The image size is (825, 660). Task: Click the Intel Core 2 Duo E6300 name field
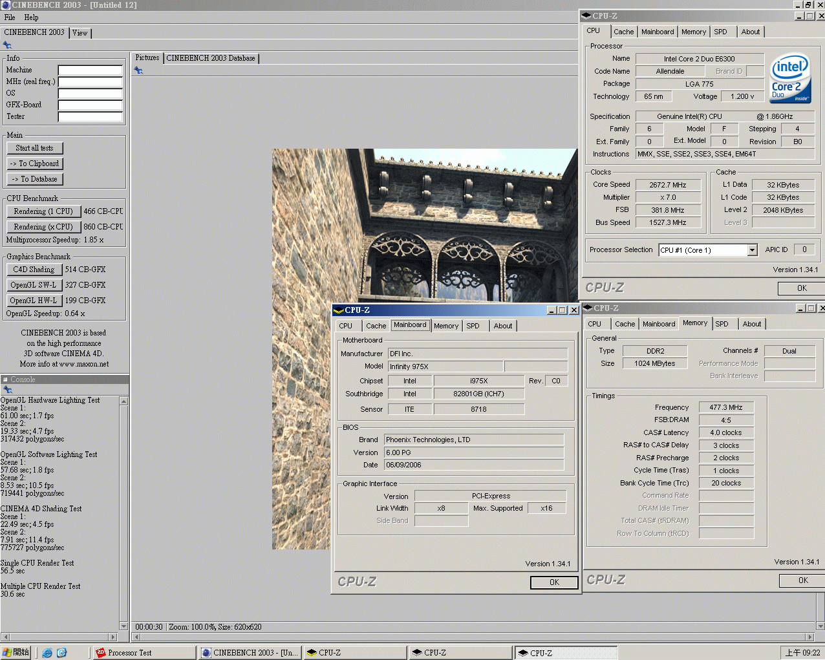700,59
